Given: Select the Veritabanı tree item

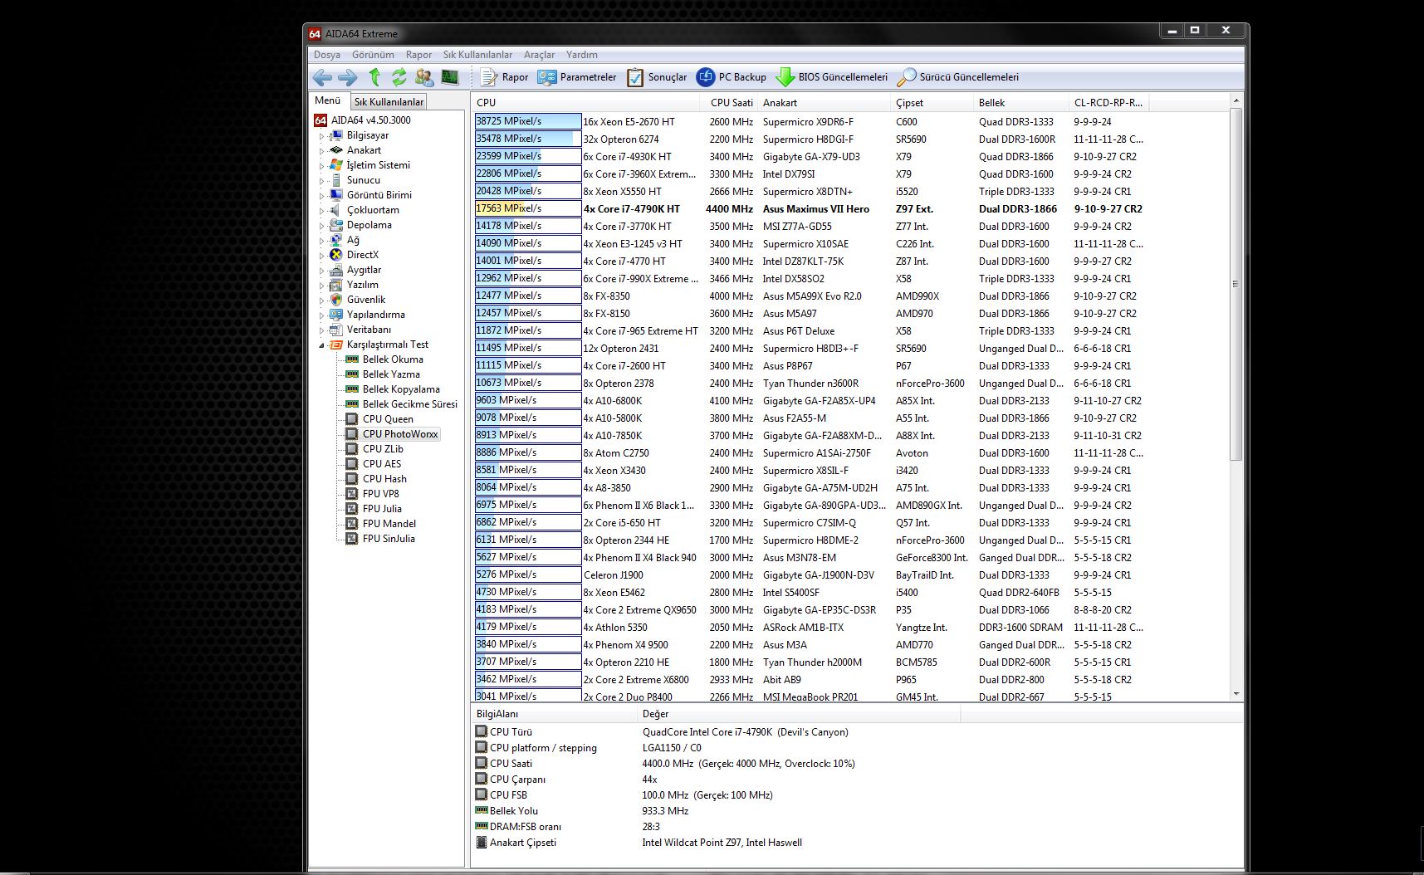Looking at the screenshot, I should pos(369,330).
